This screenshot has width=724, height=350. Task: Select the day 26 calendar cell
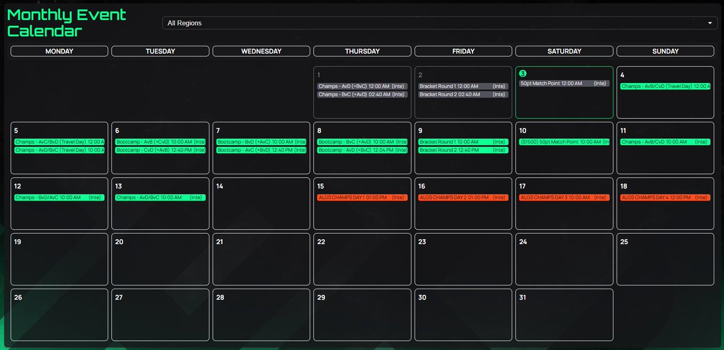pos(59,314)
